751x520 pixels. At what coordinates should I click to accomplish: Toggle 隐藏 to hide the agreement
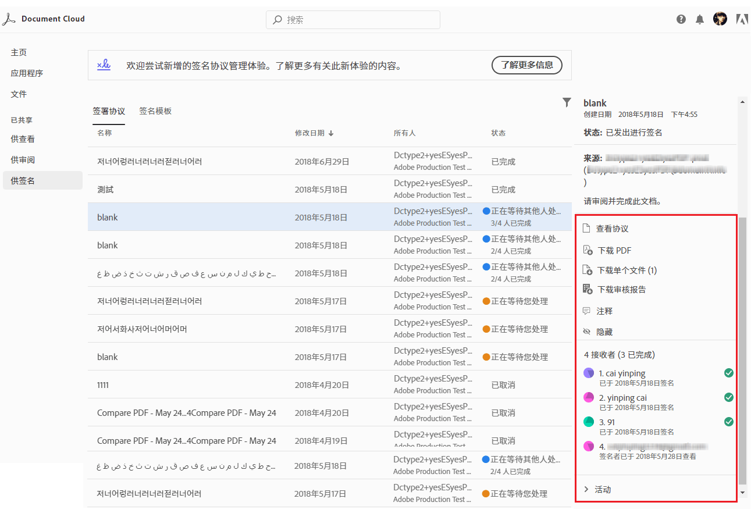(x=597, y=332)
